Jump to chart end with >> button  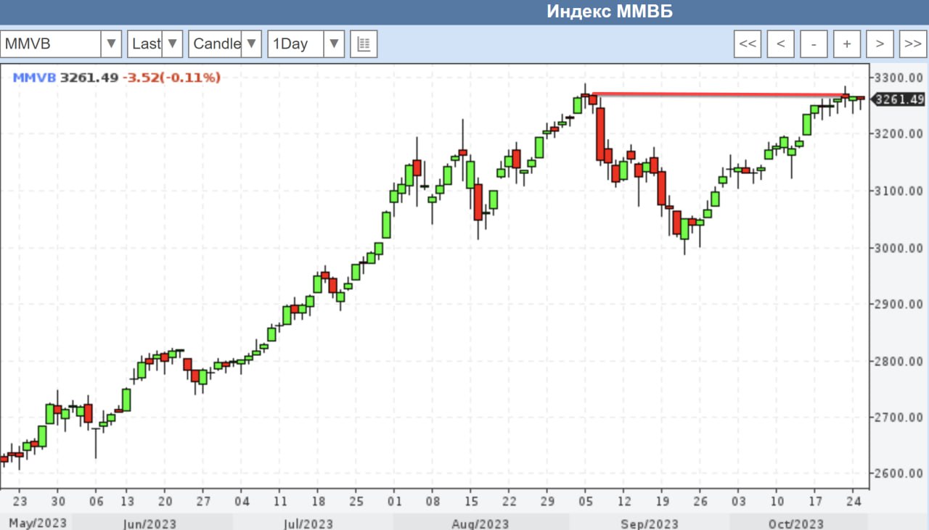coord(912,44)
